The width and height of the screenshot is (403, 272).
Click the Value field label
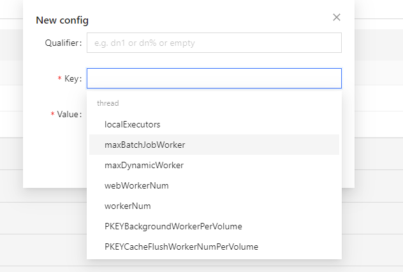click(69, 114)
